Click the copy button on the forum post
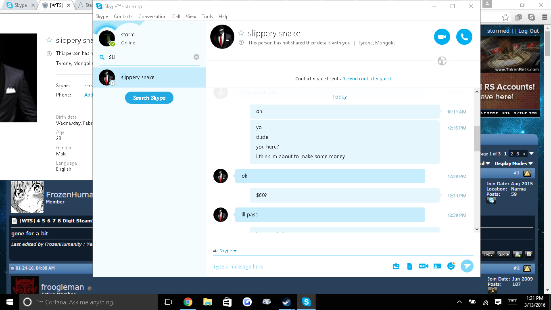 tap(488, 254)
